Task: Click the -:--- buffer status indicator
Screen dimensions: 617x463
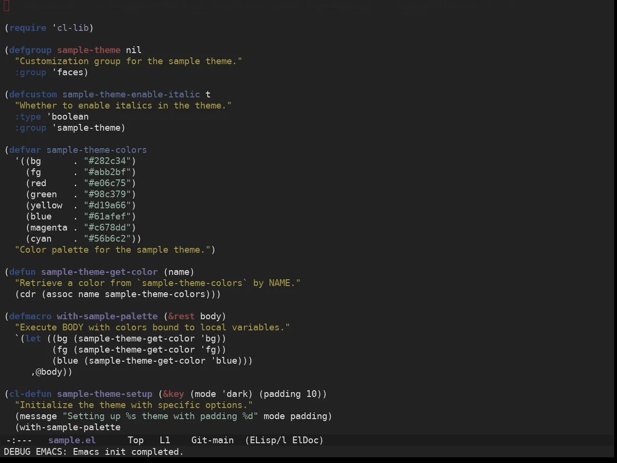Action: tap(19, 440)
